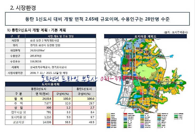Click the source note '(출처 : 토지주택공사)'
The height and width of the screenshot is (134, 195).
click(176, 32)
